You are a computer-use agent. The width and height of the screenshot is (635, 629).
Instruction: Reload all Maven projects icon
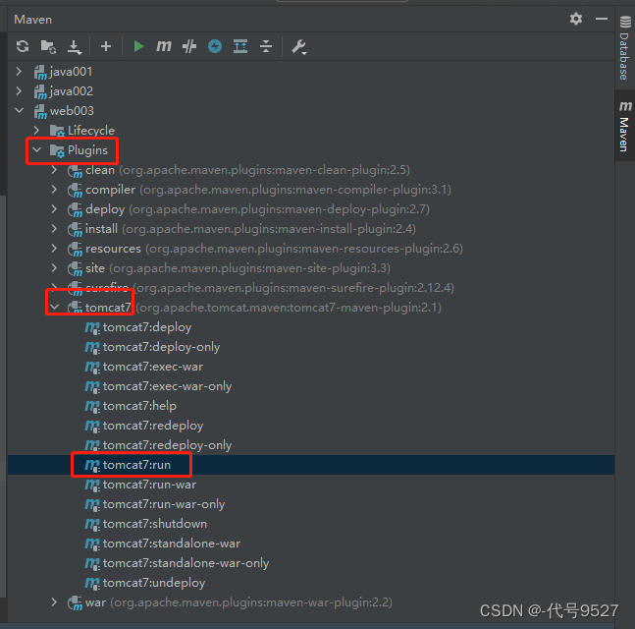click(23, 46)
